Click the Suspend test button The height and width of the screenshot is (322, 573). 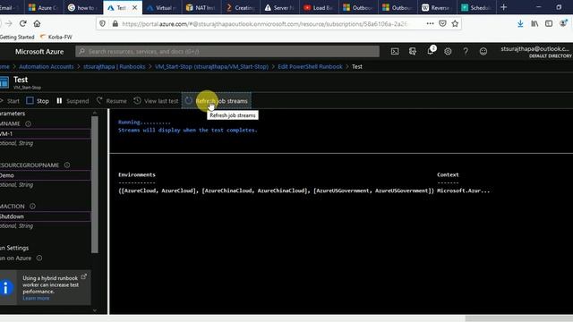[73, 101]
